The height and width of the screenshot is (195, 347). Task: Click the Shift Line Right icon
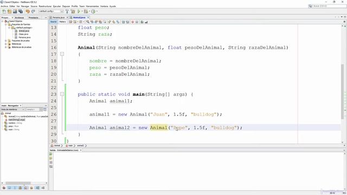(x=127, y=22)
